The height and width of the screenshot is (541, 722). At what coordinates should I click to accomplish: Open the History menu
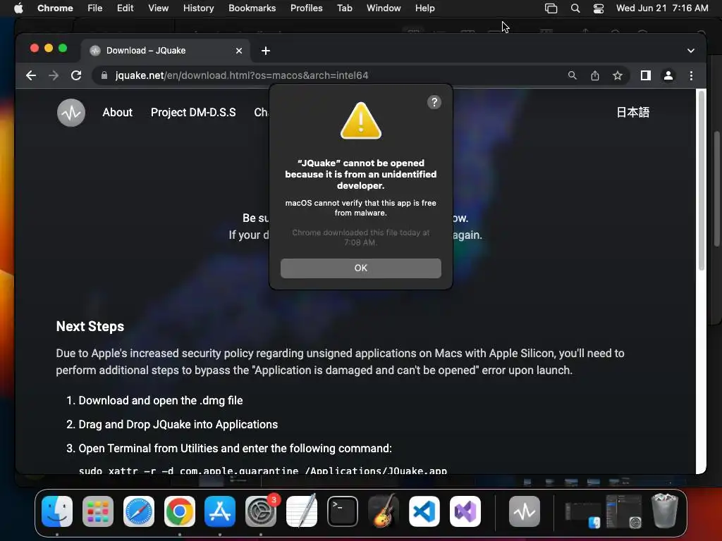(x=198, y=8)
